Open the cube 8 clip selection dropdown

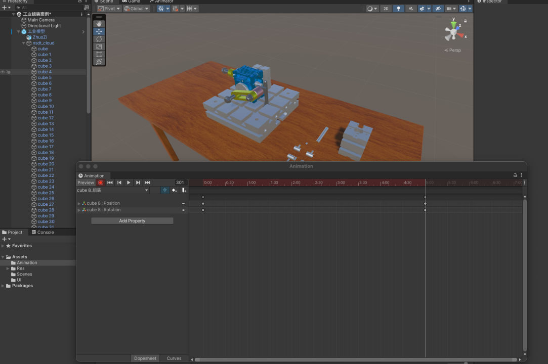113,191
